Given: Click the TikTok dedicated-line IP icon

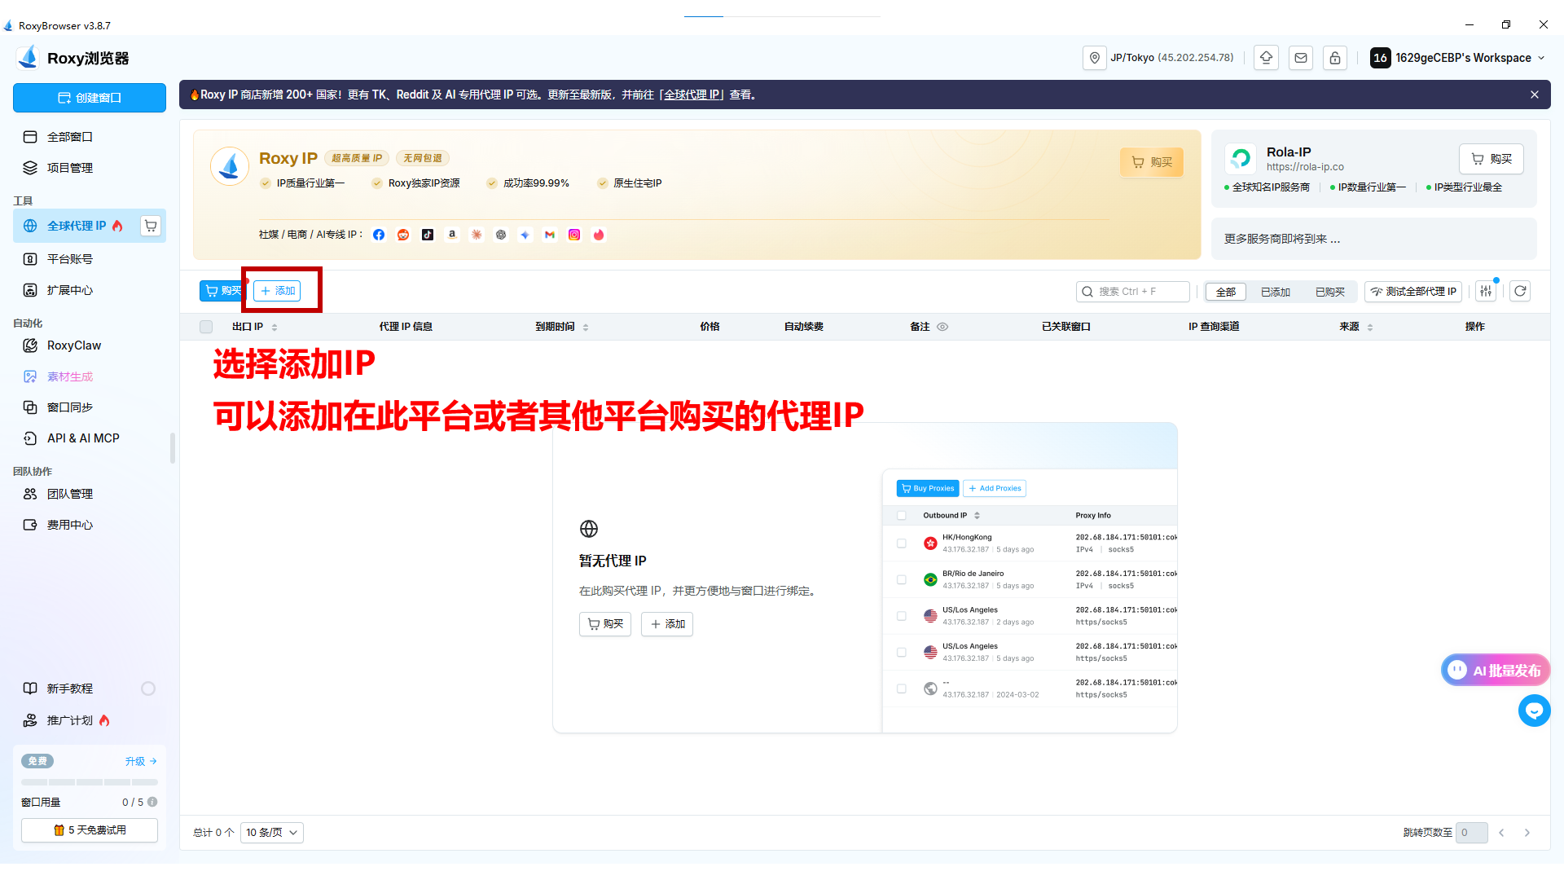Looking at the screenshot, I should pos(428,235).
